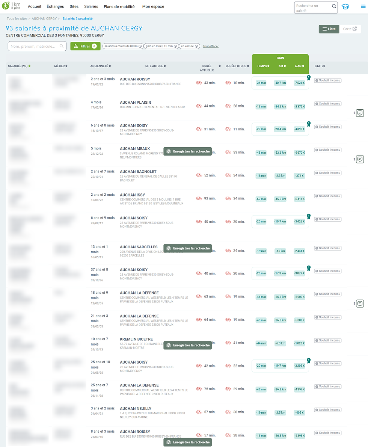Open the Accueil menu
Screen dimensions: 368x447
click(35, 6)
